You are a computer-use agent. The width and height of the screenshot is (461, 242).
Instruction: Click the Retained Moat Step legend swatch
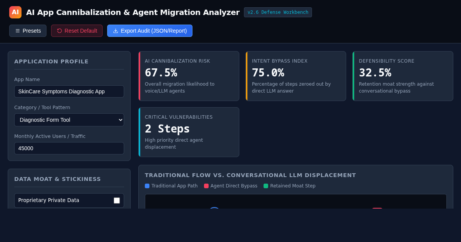click(266, 186)
